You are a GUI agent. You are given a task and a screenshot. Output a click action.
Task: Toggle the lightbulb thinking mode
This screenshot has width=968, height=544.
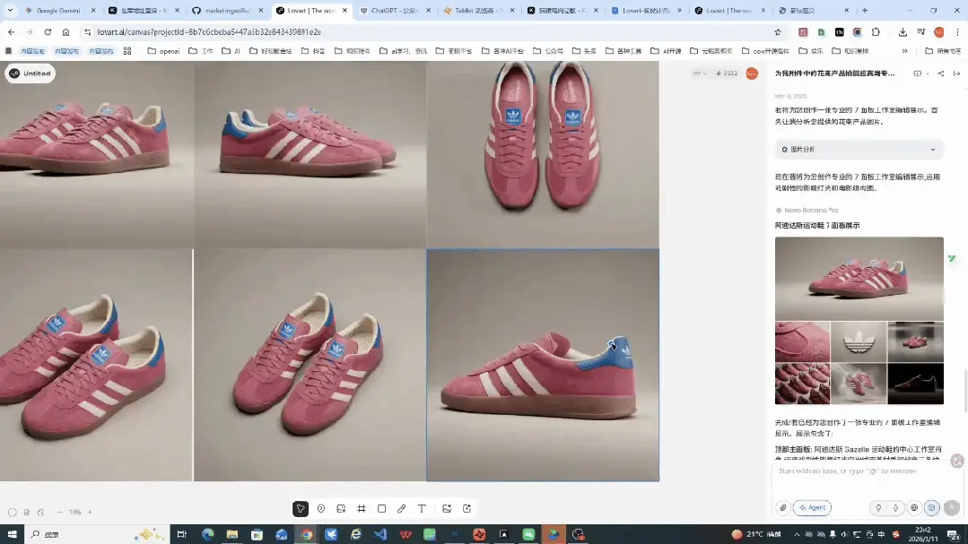pyautogui.click(x=878, y=507)
